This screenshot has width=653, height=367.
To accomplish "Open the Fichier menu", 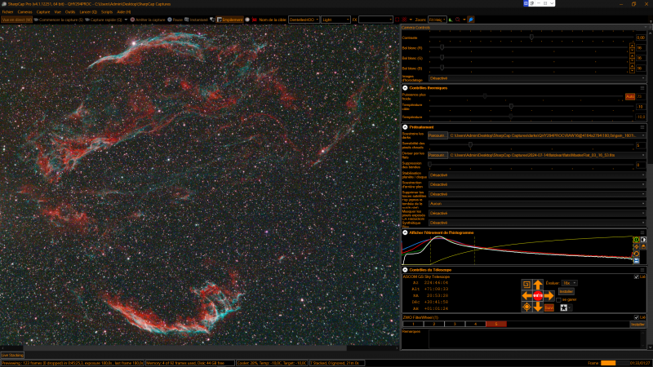I will click(7, 12).
